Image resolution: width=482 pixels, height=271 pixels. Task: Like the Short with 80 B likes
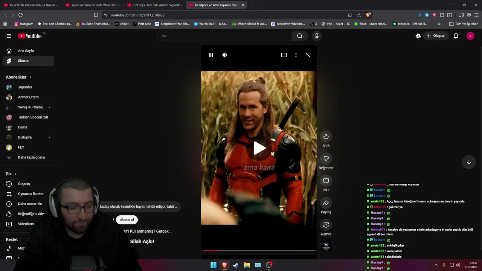pos(326,137)
